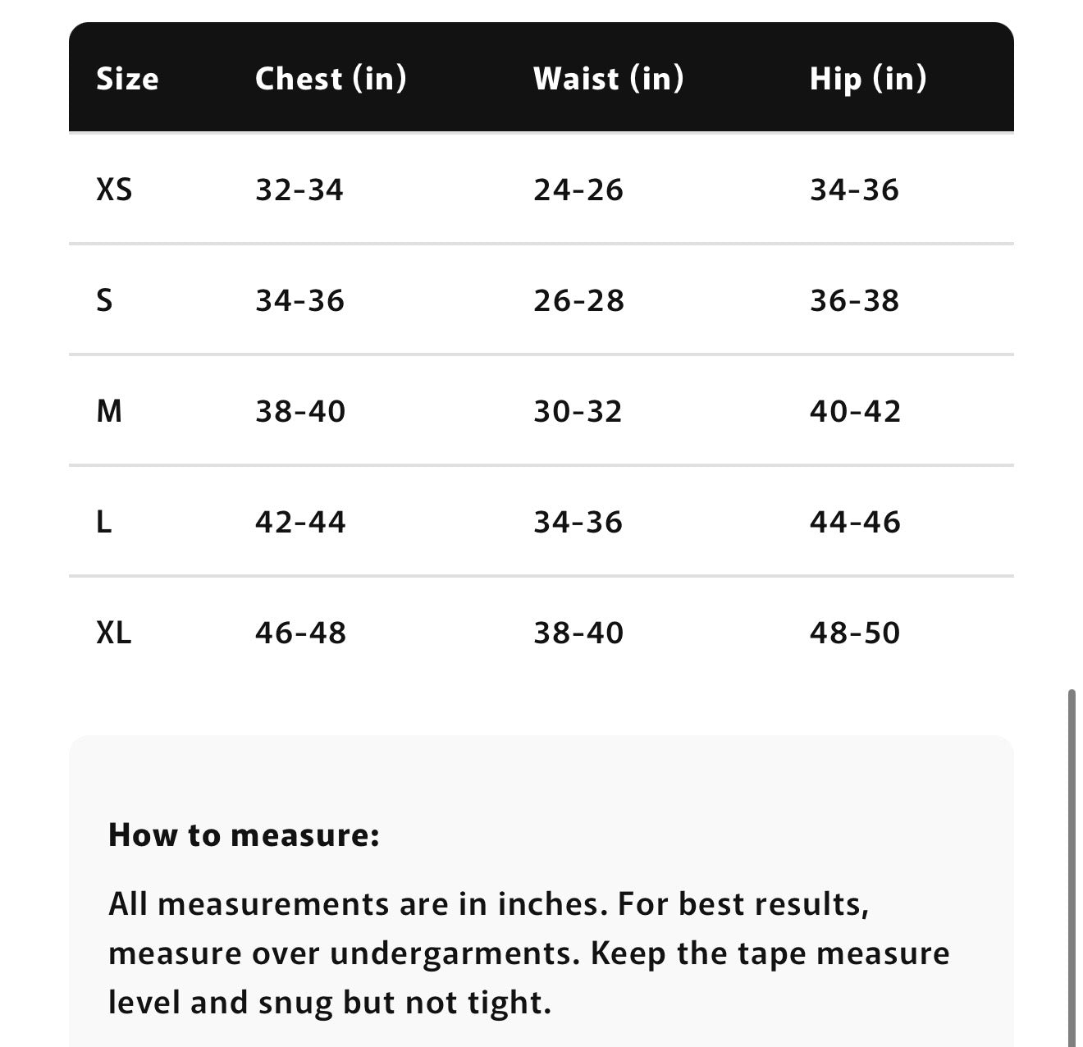Select the XS hip value 34-36
Screen dimensions: 1083x1047
tap(854, 190)
